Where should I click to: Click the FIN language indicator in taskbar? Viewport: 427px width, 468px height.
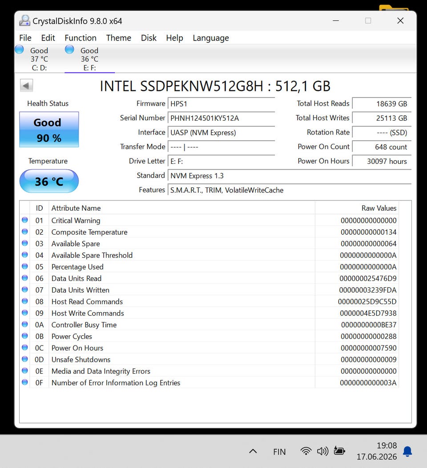click(x=279, y=452)
